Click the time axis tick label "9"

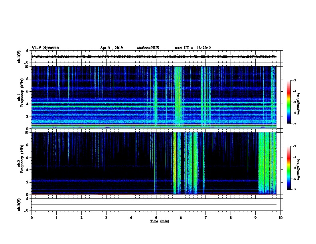pyautogui.click(x=255, y=218)
